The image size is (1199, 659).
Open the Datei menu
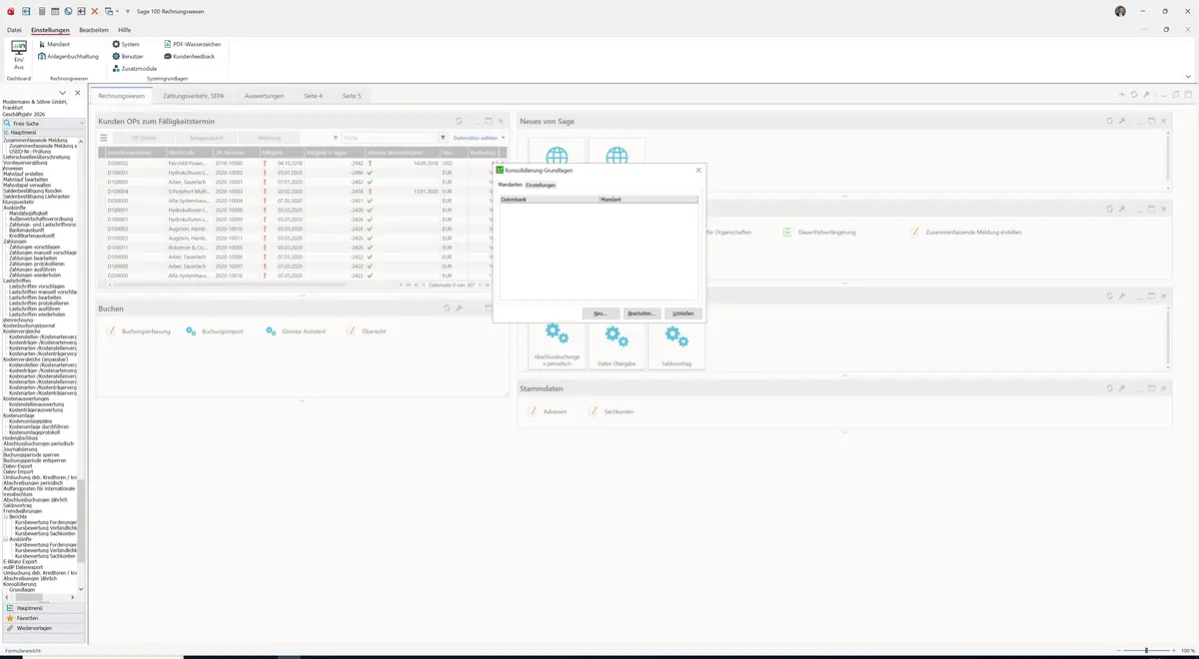click(14, 30)
